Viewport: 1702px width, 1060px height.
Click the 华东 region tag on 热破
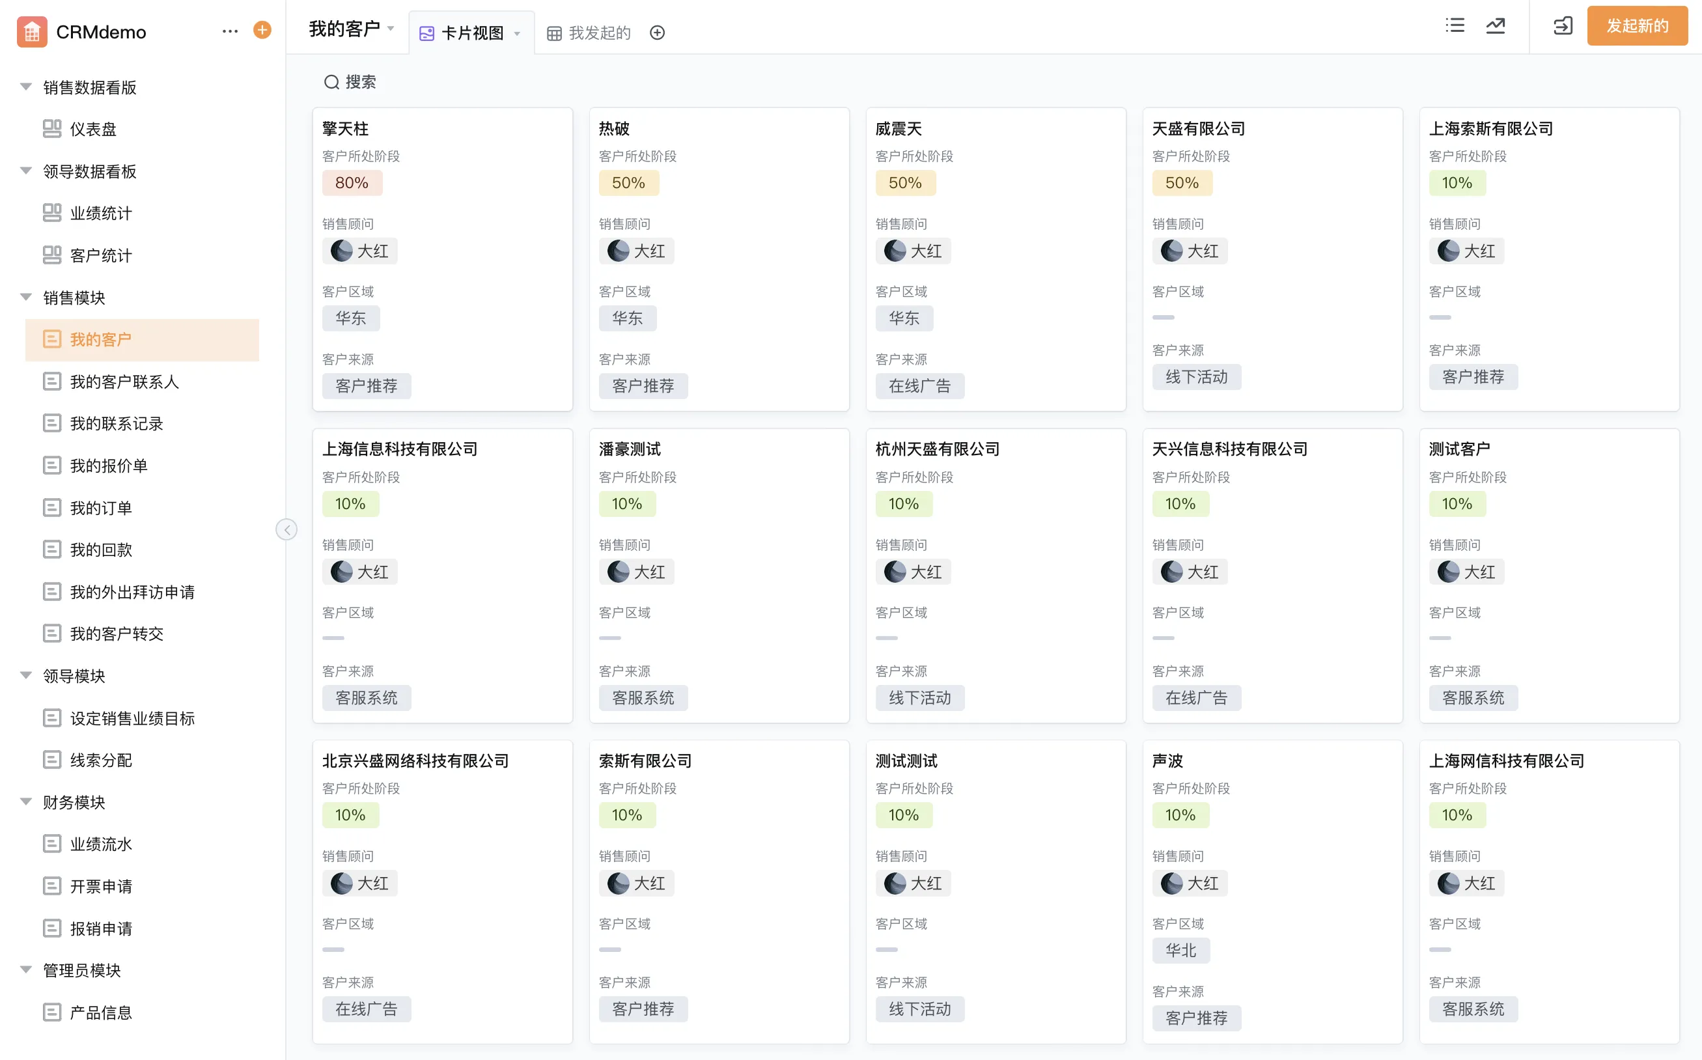pyautogui.click(x=628, y=318)
